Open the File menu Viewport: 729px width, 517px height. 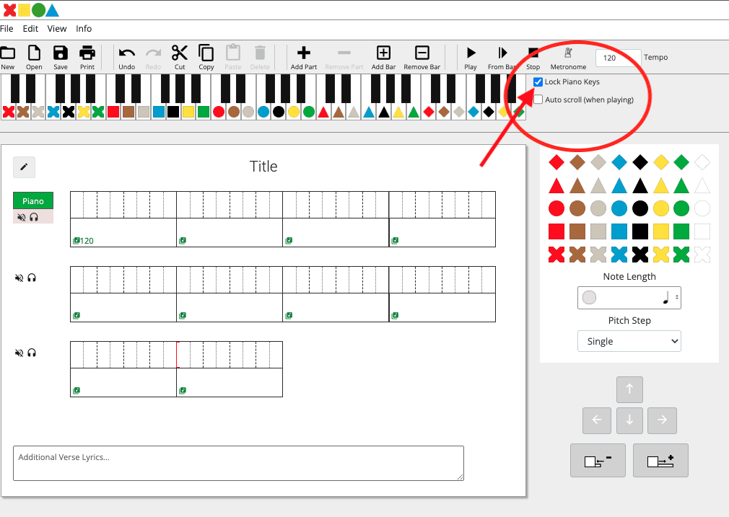[x=7, y=29]
